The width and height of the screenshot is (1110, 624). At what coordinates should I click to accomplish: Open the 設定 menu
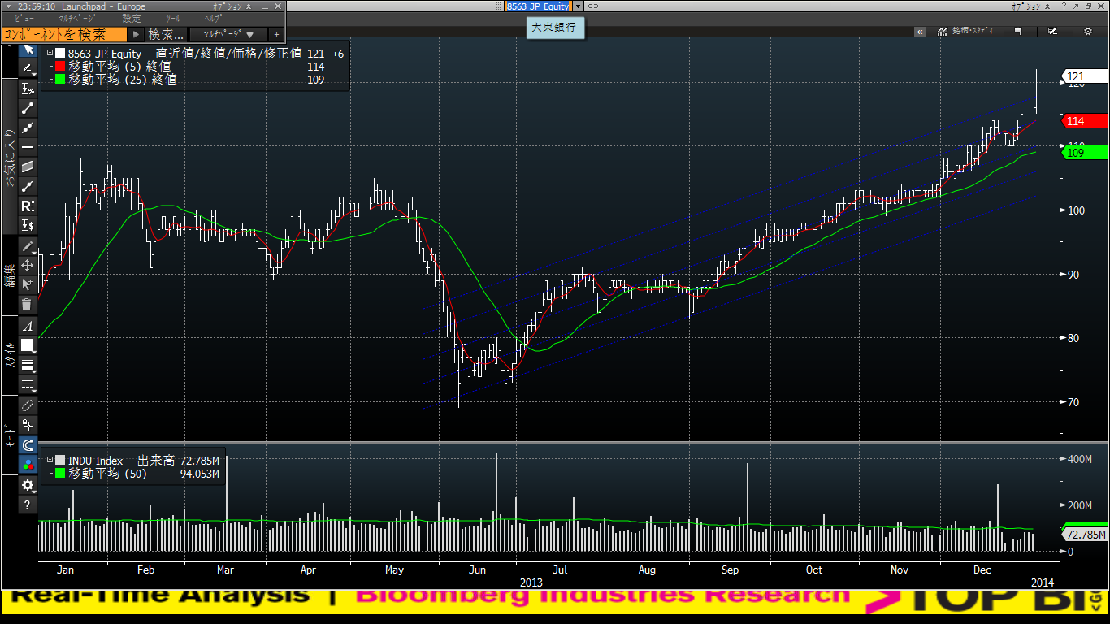131,19
